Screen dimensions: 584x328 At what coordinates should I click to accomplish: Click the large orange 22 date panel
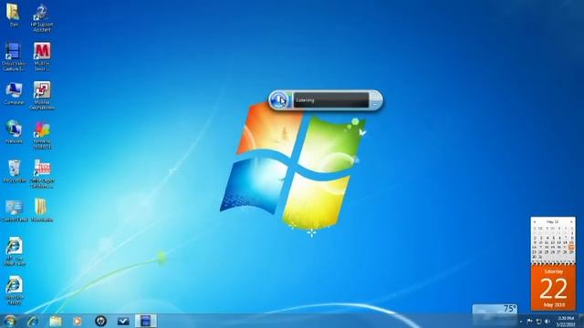click(x=553, y=288)
